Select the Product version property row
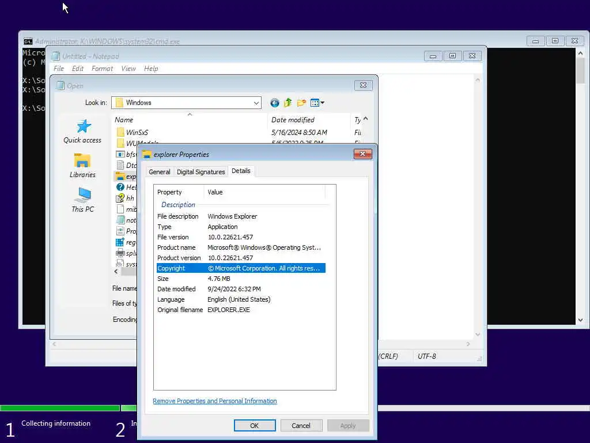 point(241,258)
